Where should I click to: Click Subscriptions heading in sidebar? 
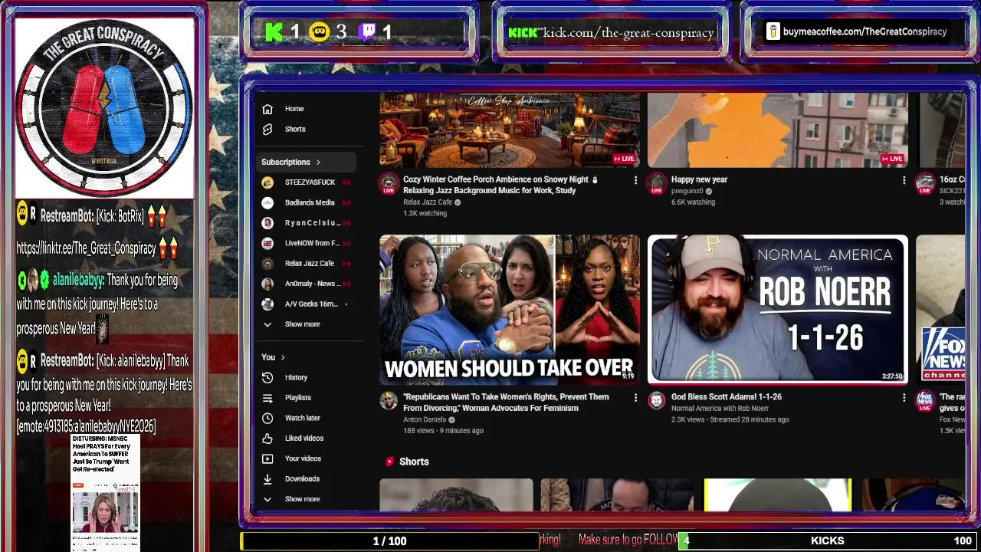pyautogui.click(x=286, y=163)
